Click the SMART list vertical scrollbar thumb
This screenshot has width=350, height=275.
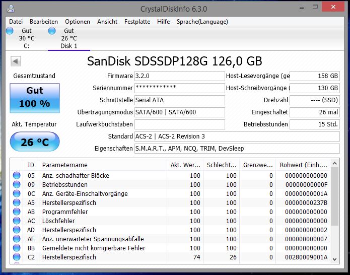[x=334, y=197]
